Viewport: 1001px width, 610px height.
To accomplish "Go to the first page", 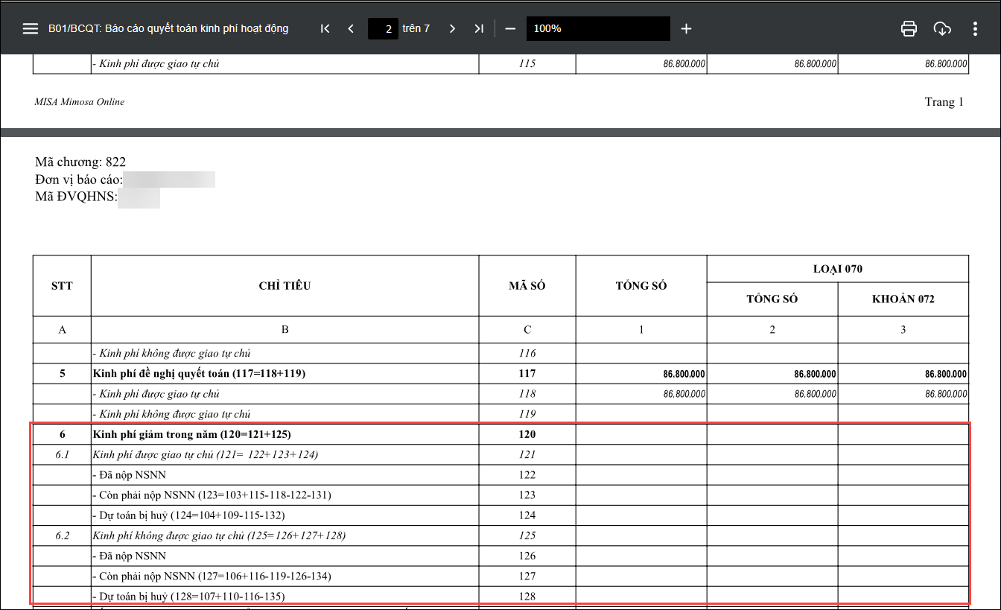I will coord(325,28).
